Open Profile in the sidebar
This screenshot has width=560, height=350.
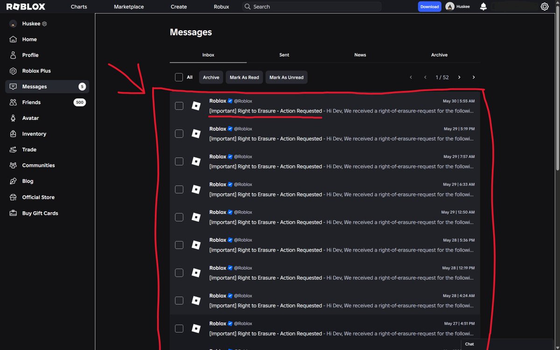[x=30, y=55]
